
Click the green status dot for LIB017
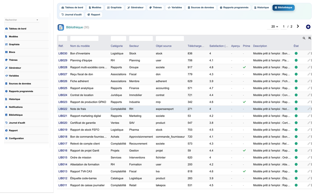point(296,144)
